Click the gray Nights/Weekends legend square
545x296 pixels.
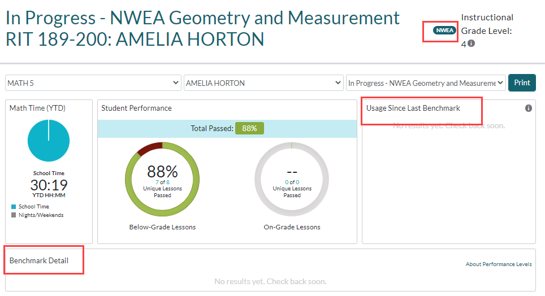pos(14,215)
